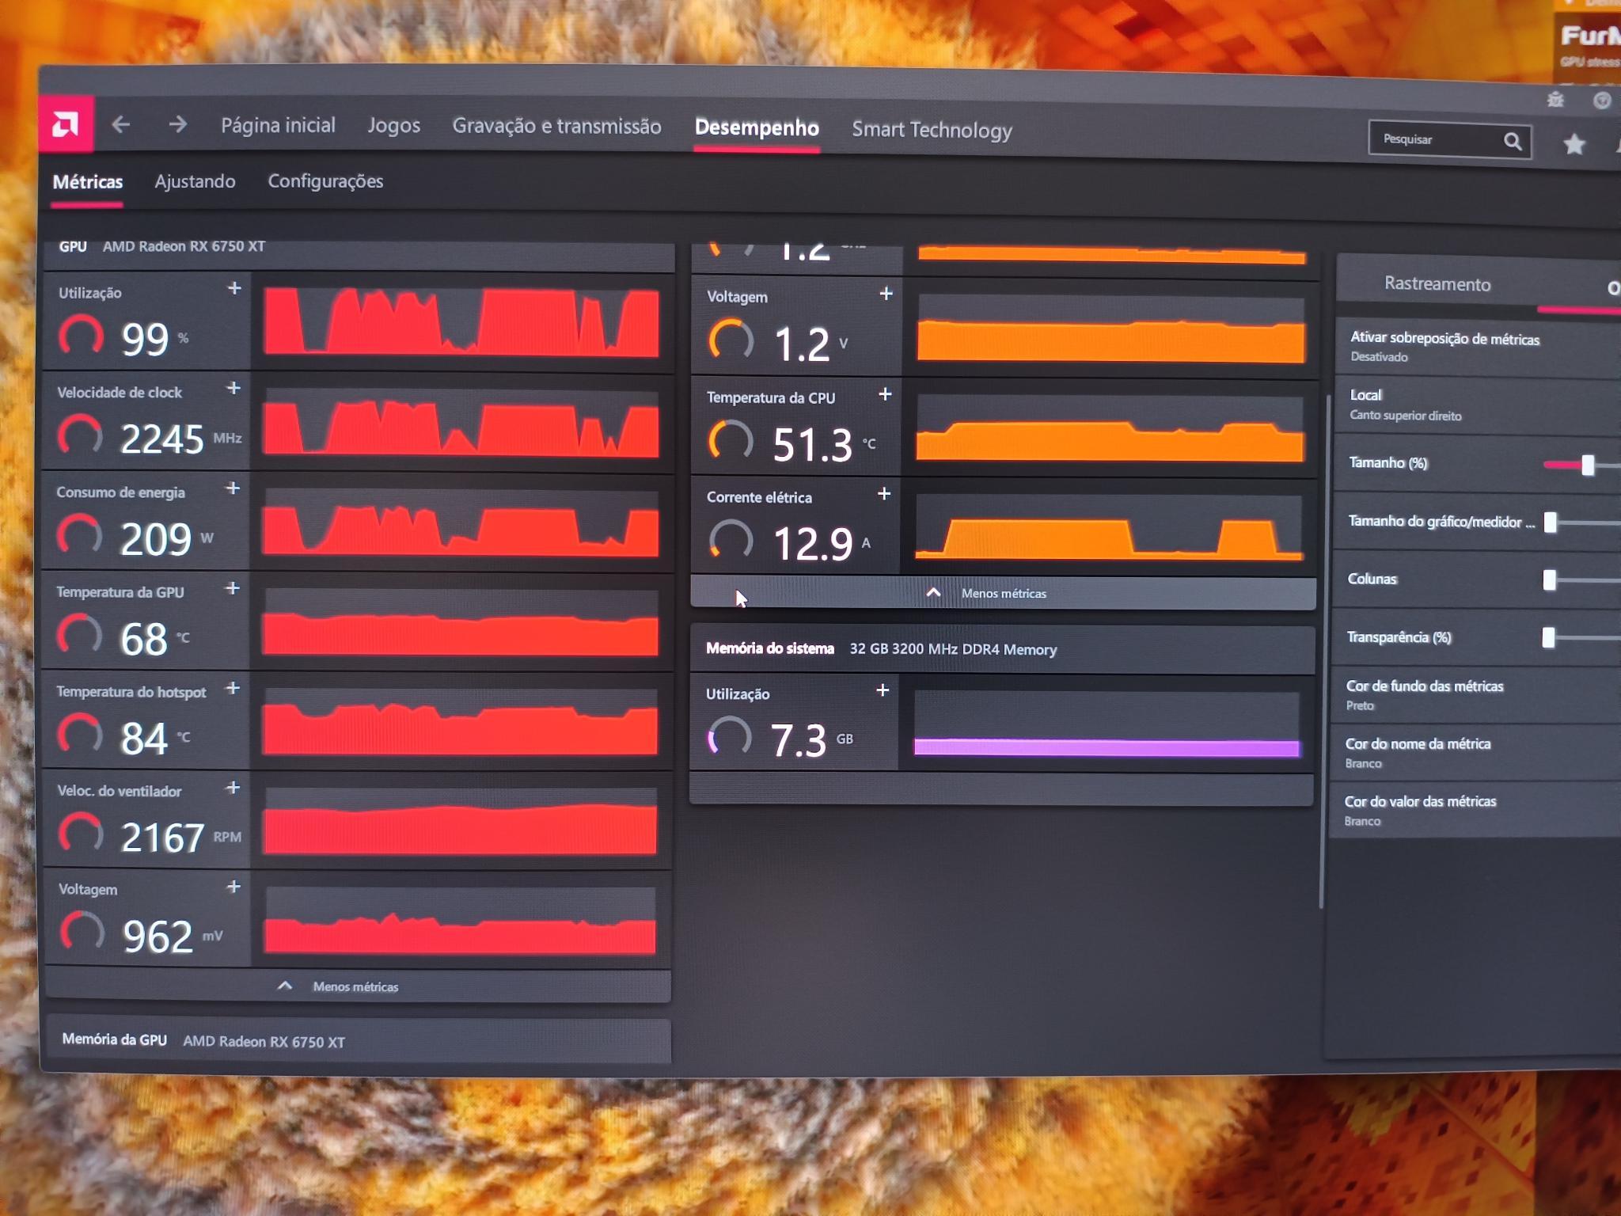Click the GPU Utilização red graph
1621x1216 pixels.
coord(461,321)
